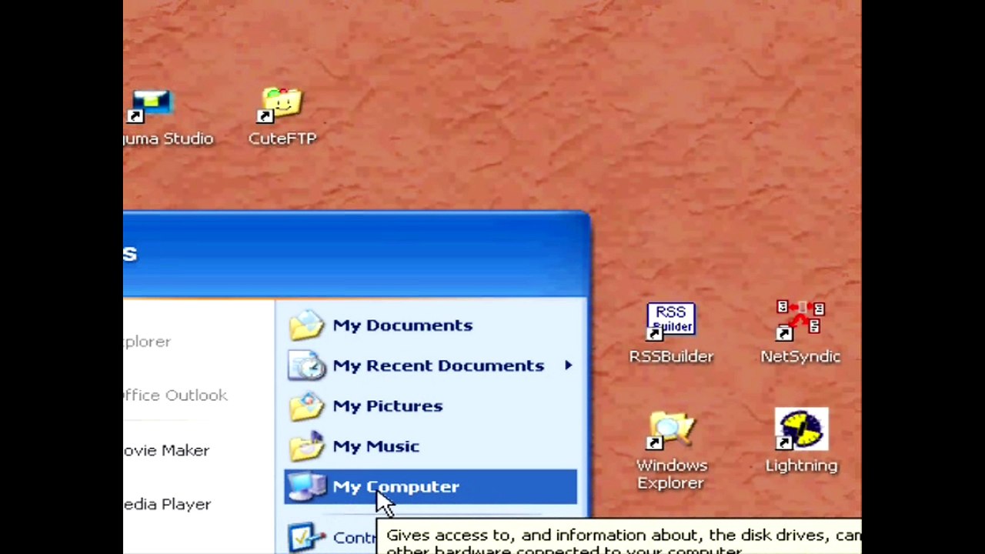Click the My Pictures folder icon

pos(307,406)
